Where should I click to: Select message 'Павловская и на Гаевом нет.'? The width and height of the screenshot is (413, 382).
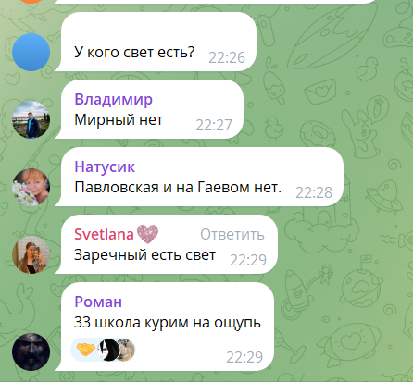178,187
